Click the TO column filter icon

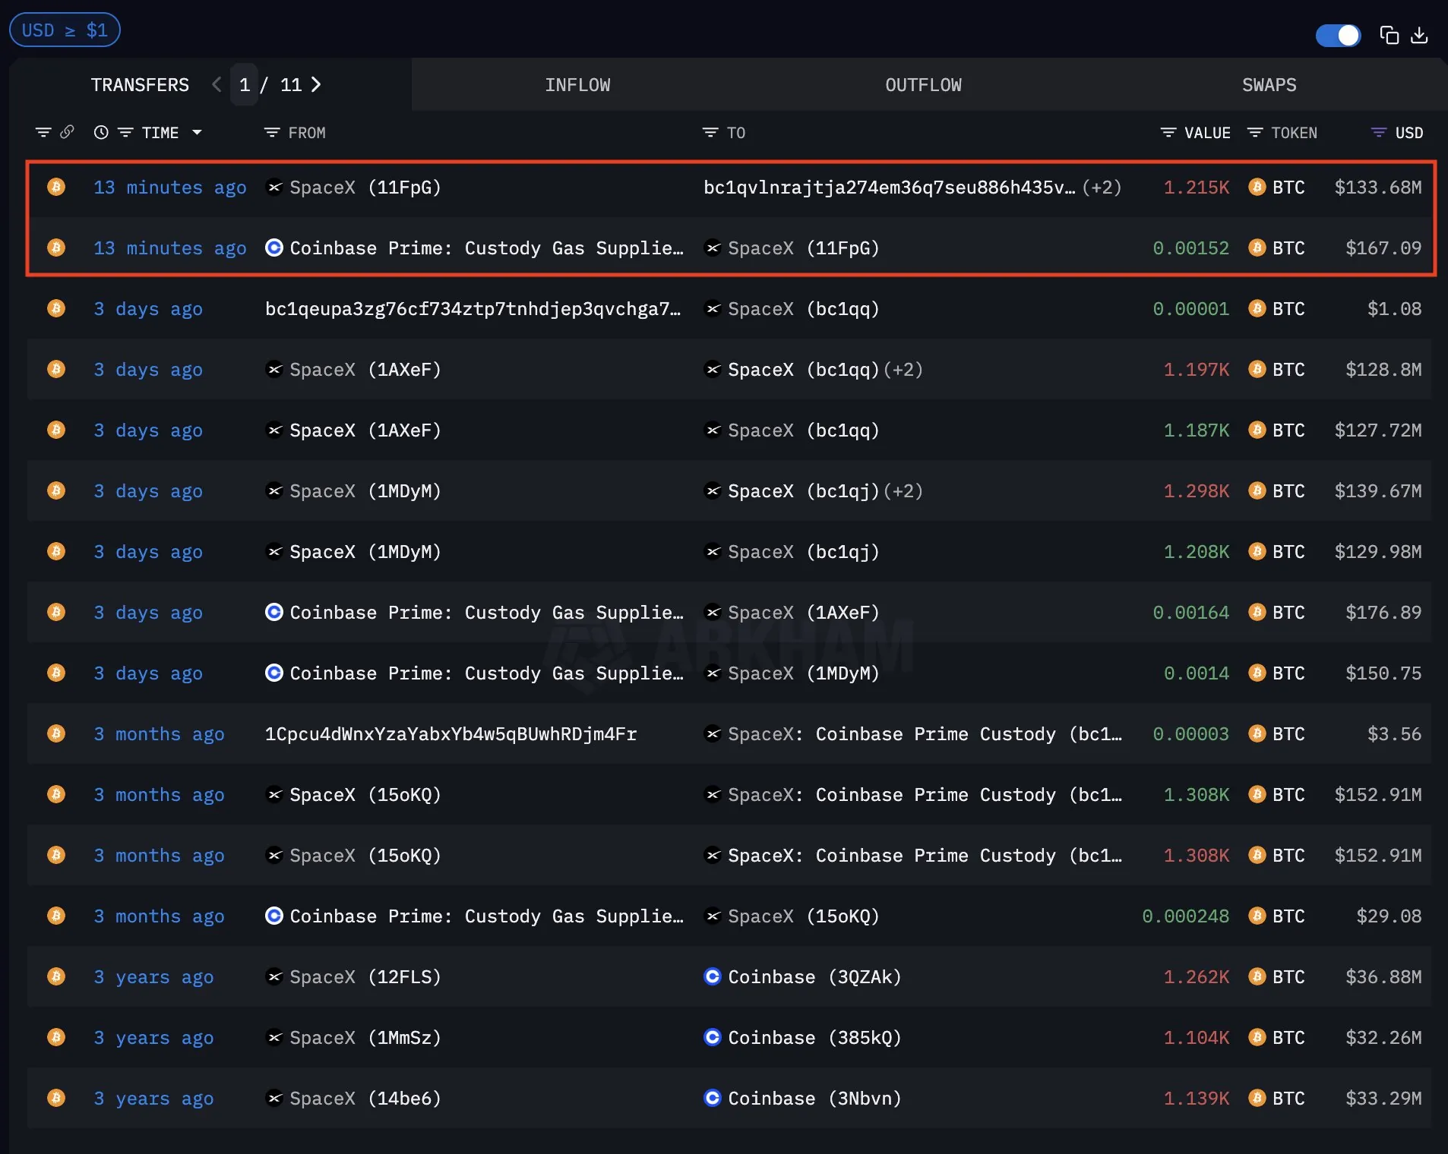(710, 133)
